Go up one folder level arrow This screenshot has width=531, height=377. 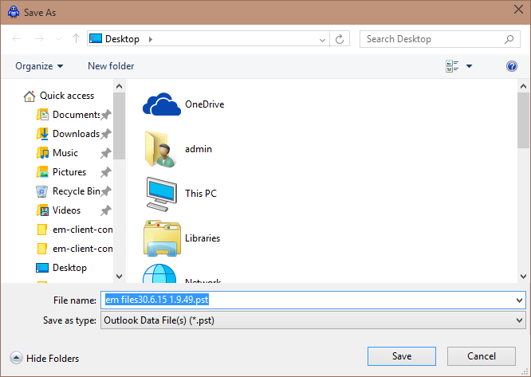click(x=76, y=38)
